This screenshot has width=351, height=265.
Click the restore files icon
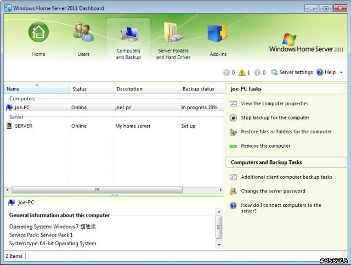[x=233, y=132]
